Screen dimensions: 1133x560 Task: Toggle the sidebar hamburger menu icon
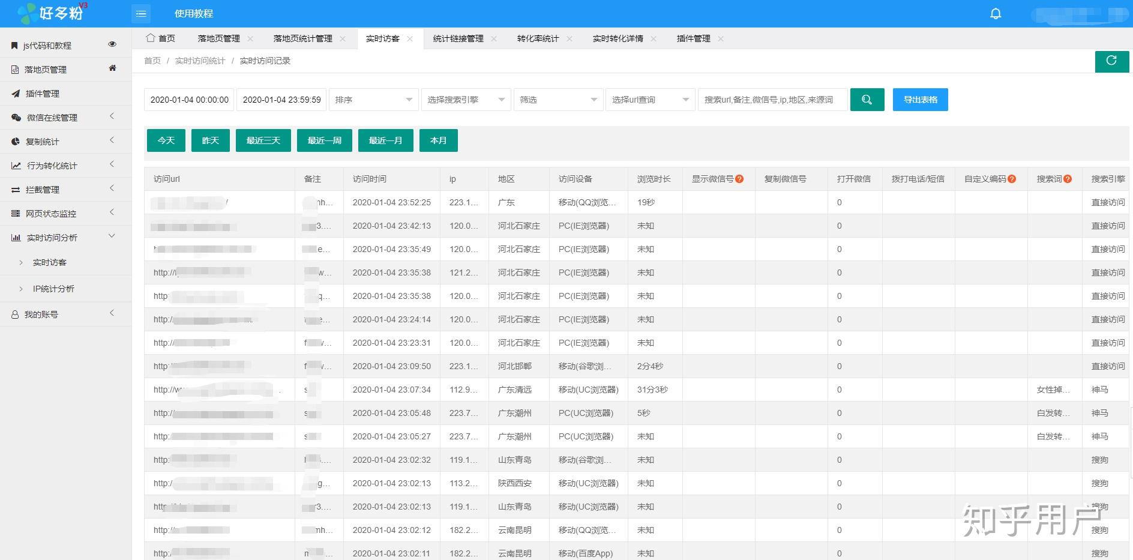tap(141, 13)
